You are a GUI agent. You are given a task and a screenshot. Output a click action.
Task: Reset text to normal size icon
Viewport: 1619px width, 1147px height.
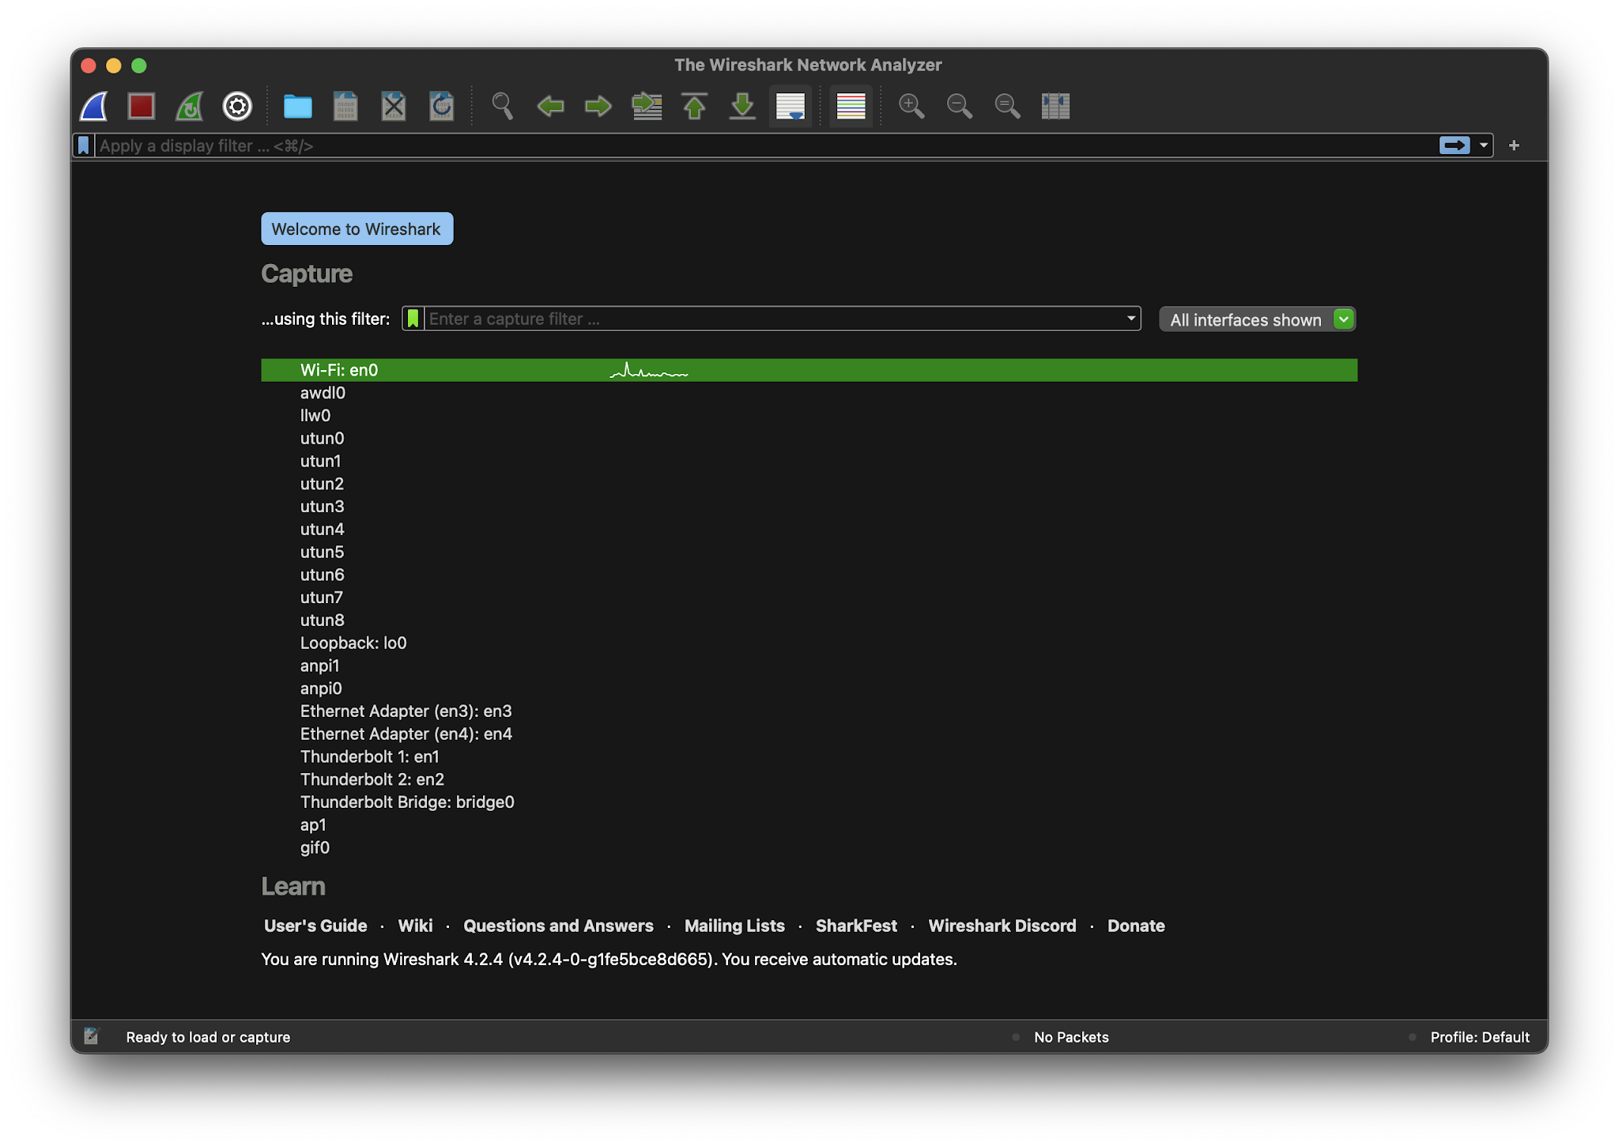[1007, 106]
